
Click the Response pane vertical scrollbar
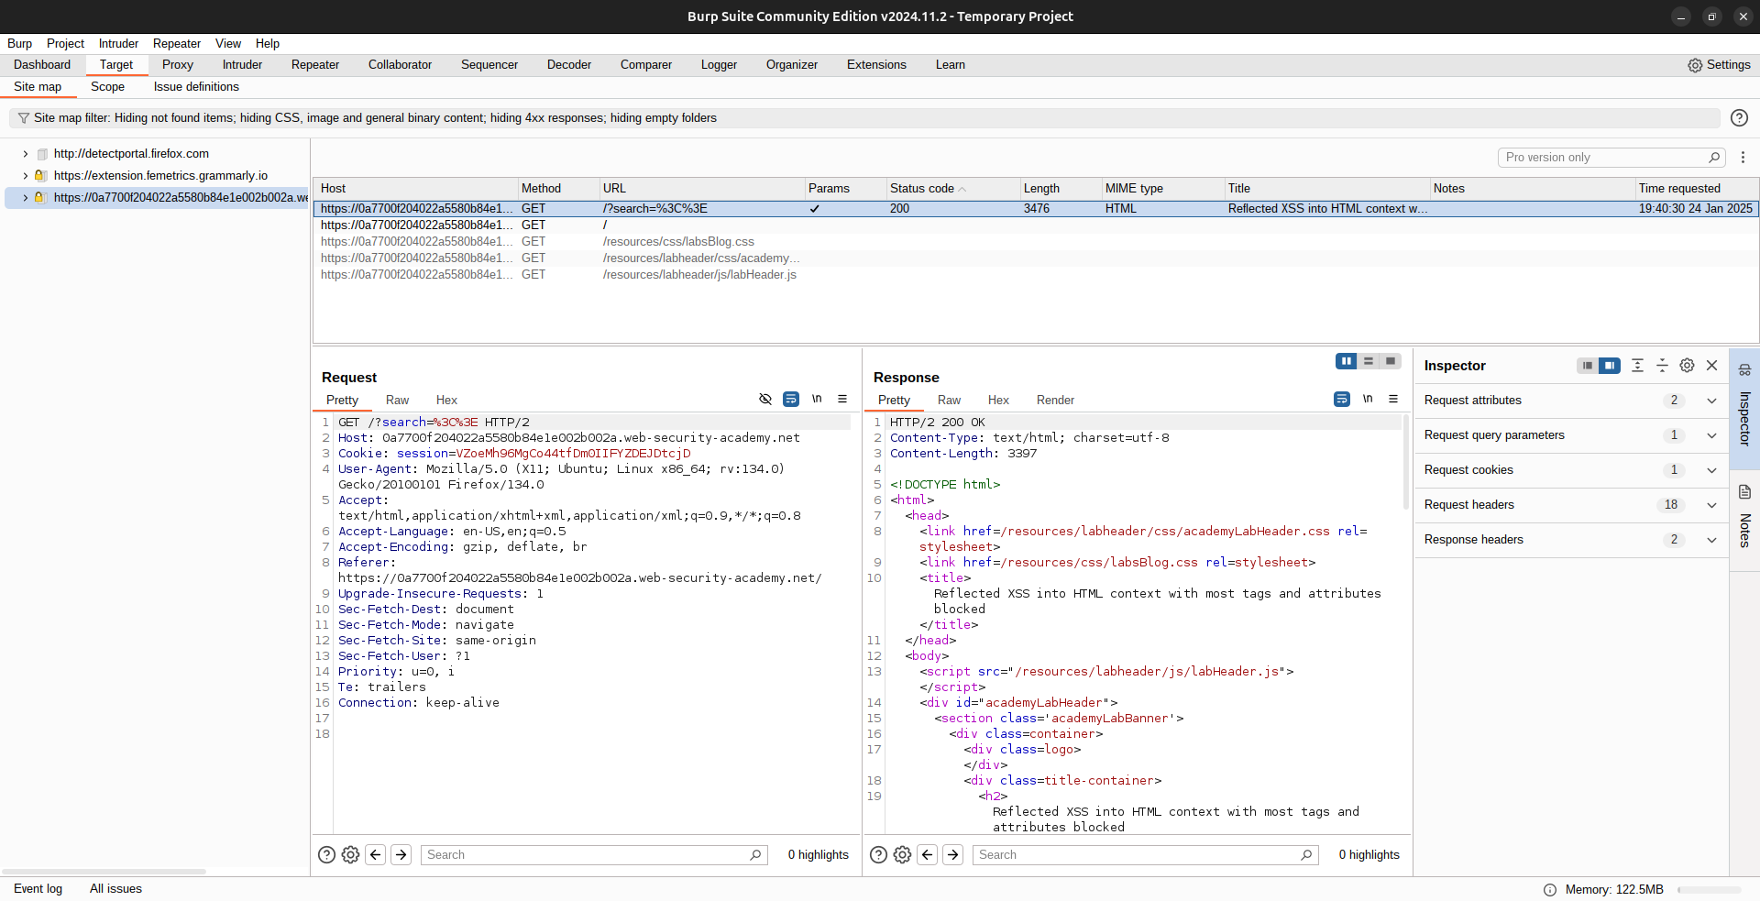(x=1405, y=463)
